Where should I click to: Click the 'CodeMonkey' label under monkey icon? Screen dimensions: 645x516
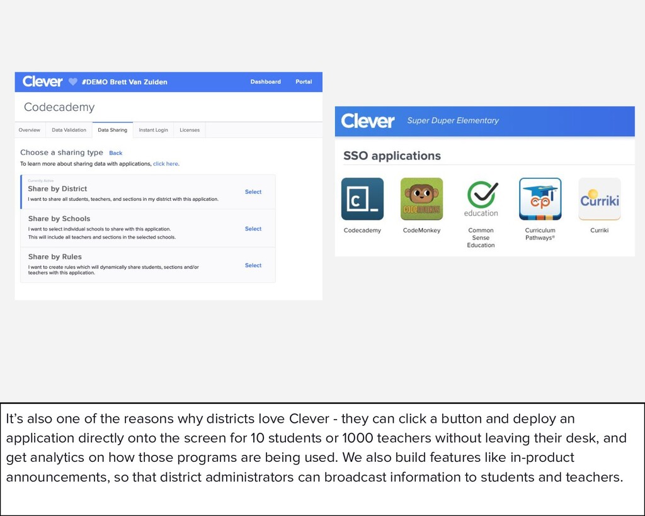(x=421, y=231)
